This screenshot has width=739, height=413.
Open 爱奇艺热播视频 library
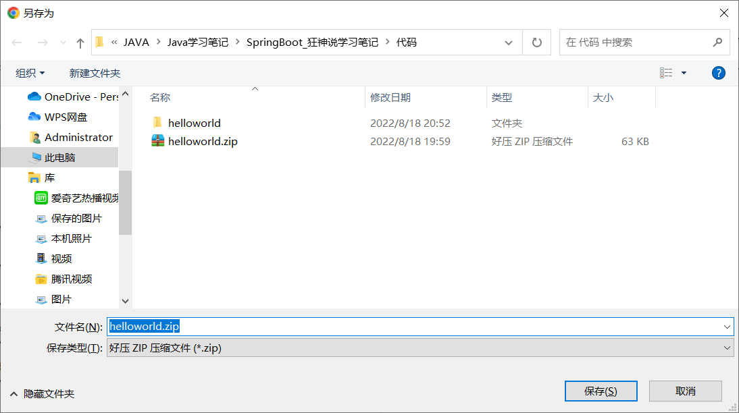click(x=76, y=198)
